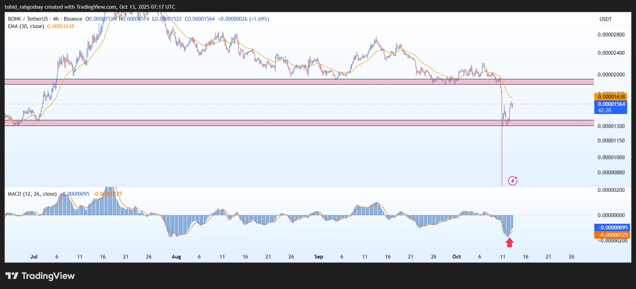Screen dimensions: 636x289
Task: Click the Oct label on time axis
Action: pyautogui.click(x=456, y=257)
